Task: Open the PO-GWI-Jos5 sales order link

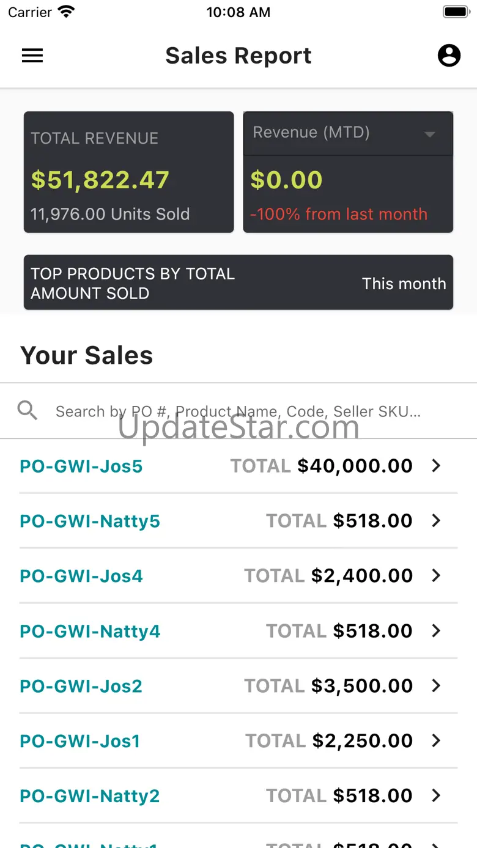Action: [x=81, y=466]
